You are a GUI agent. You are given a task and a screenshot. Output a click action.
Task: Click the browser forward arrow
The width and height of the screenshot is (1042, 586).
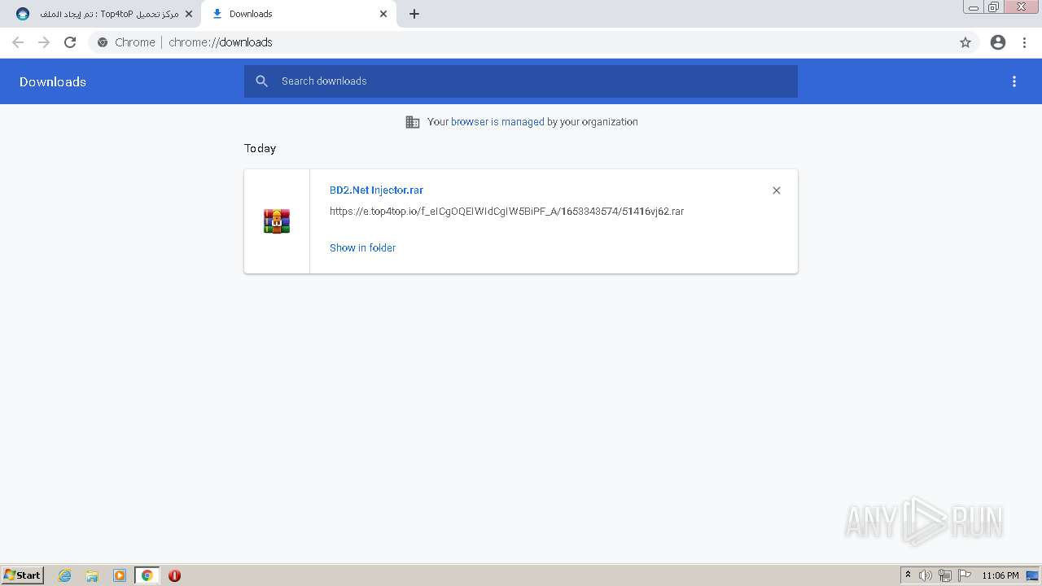pos(44,42)
